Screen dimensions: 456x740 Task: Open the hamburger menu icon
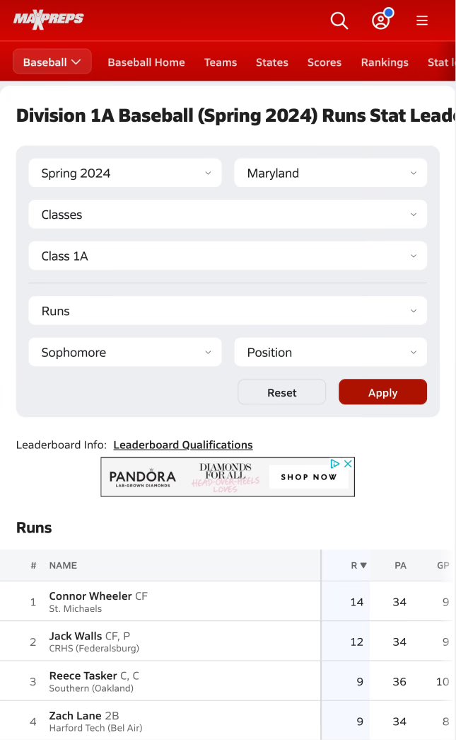[422, 21]
